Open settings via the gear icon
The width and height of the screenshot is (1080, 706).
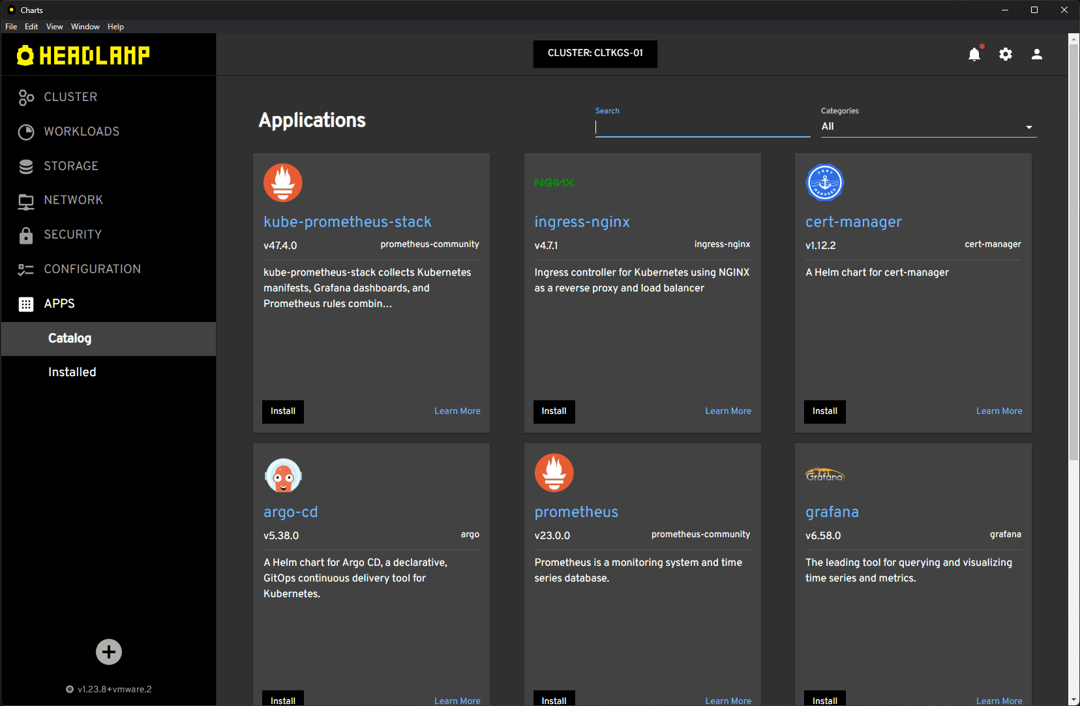(x=1006, y=54)
